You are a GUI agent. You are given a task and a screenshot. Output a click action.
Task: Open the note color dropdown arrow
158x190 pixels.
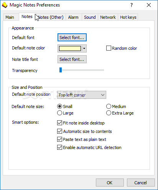coord(84,48)
